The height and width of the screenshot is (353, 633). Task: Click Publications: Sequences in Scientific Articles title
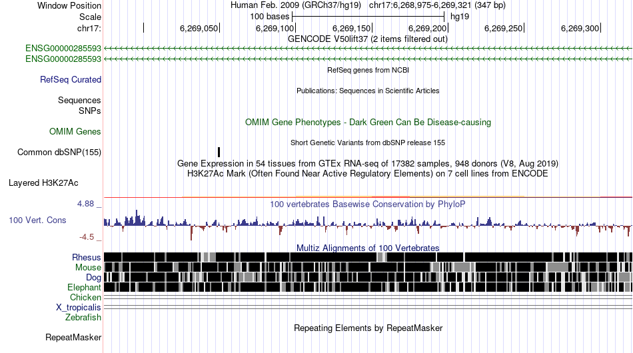click(x=368, y=91)
